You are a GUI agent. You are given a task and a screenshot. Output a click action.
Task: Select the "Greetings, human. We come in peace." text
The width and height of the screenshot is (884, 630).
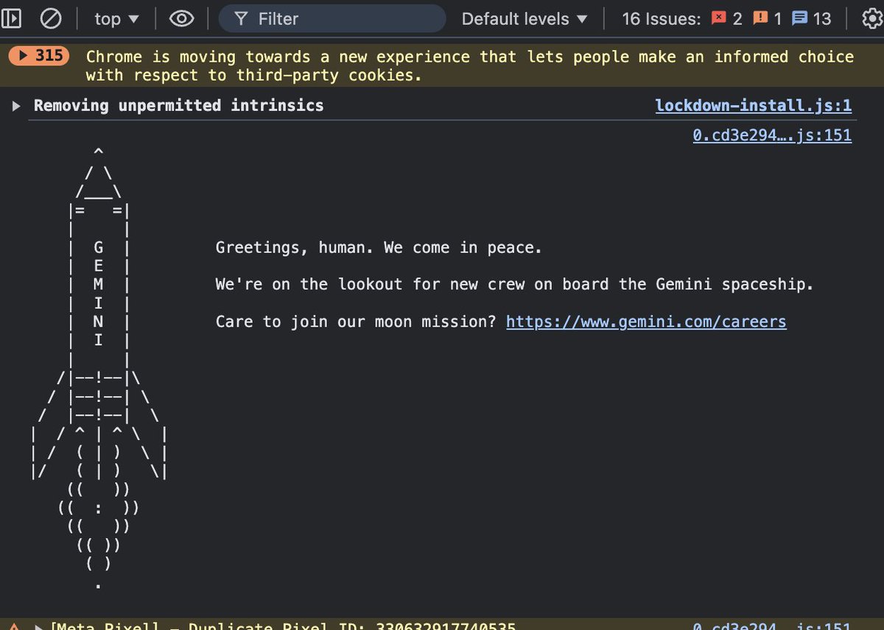tap(379, 248)
